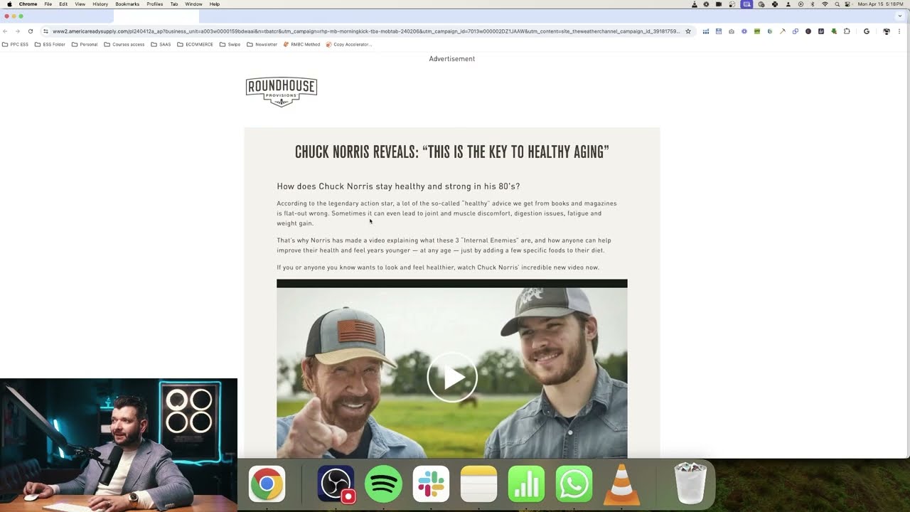Open the Chrome three-dot menu
Screen dimensions: 910x512
point(899,31)
